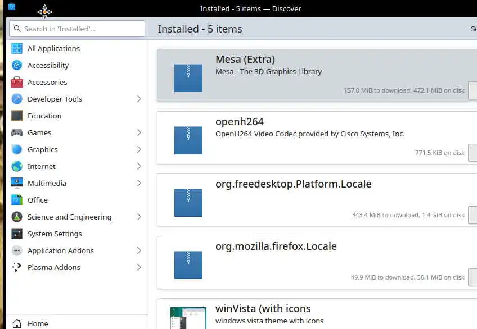Click the All Applications grid icon

tap(17, 48)
